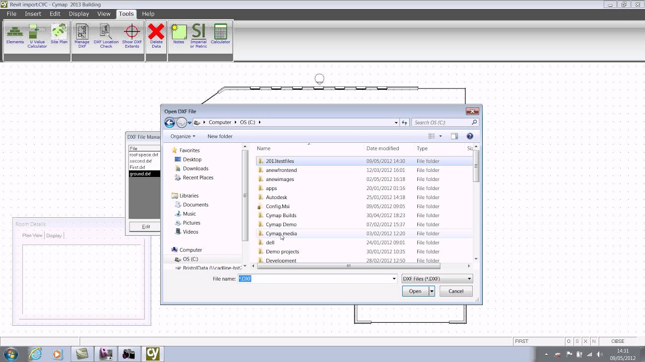The image size is (645, 362).
Task: Switch to the Tools tab
Action: click(x=126, y=14)
